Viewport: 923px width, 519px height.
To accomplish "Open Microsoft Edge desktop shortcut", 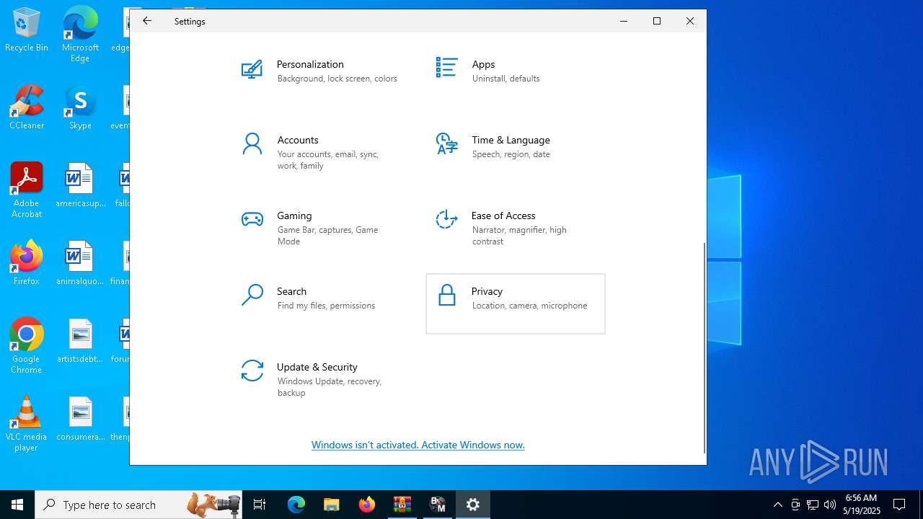I will [x=80, y=35].
